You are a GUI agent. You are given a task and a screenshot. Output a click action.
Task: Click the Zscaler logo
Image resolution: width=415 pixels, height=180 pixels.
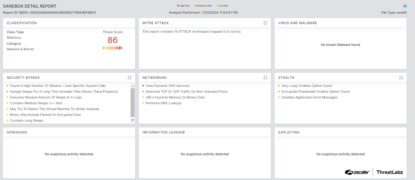(357, 172)
